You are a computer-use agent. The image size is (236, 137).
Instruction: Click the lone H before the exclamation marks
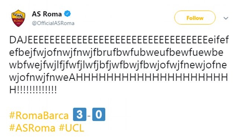(13, 90)
